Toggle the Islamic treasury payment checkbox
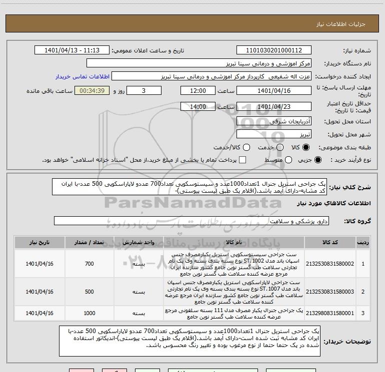This screenshot has height=372, width=385. point(242,160)
